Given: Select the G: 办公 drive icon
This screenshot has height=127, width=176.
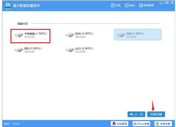Looking at the screenshot, I should pos(70,50).
